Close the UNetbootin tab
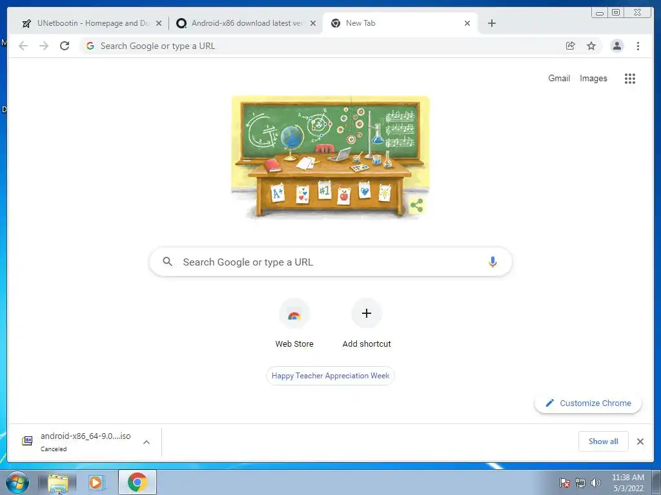The width and height of the screenshot is (661, 495). [159, 24]
